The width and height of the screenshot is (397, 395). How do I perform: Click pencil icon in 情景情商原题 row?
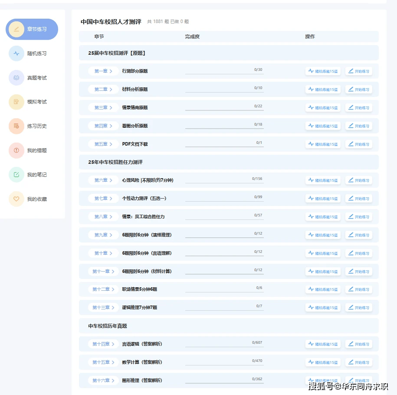coord(351,107)
